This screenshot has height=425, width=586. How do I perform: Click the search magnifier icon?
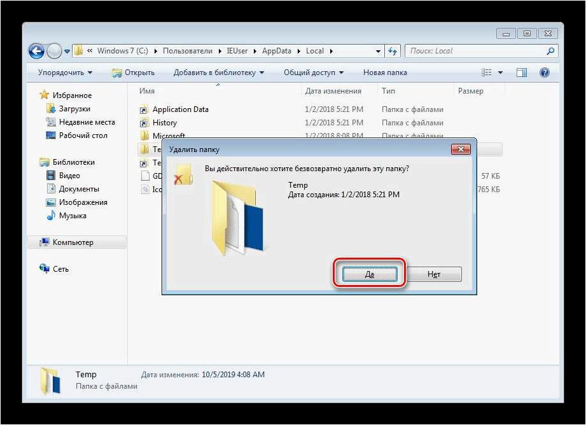point(550,51)
